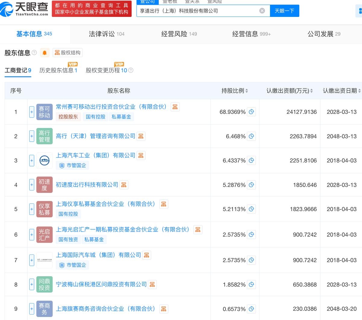The height and width of the screenshot is (320, 362).
Task: Open pie chart icon for 0.6573% share
Action: click(251, 309)
